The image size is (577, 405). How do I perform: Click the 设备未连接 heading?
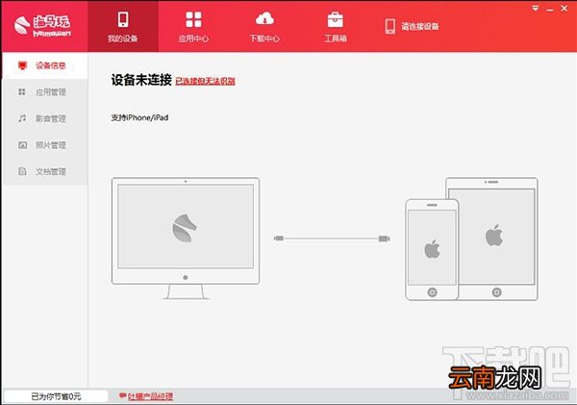tap(141, 80)
